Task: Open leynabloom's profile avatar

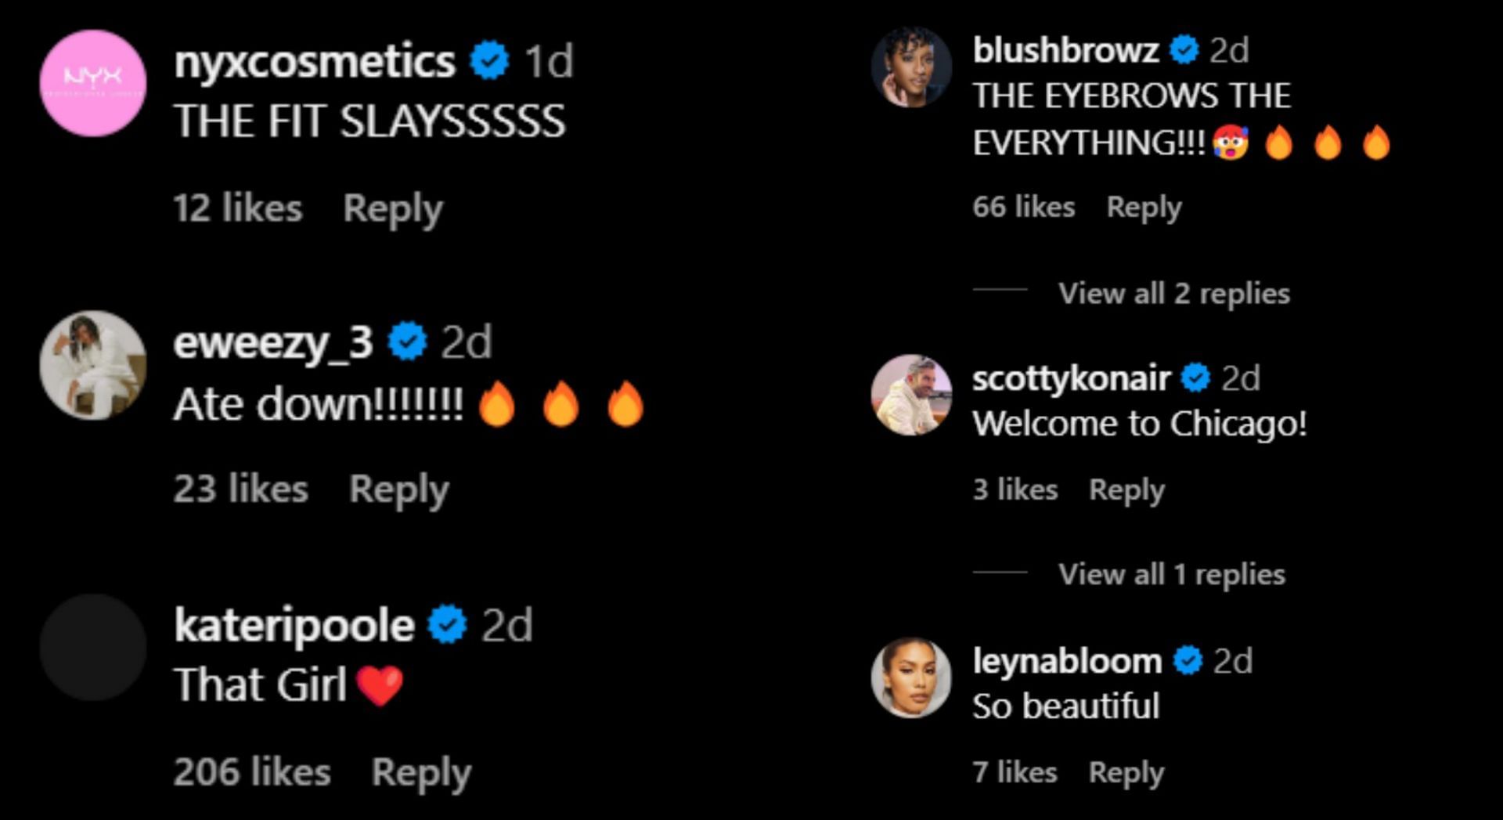Action: click(911, 677)
